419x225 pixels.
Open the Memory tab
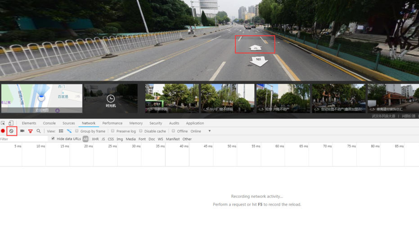coord(136,123)
